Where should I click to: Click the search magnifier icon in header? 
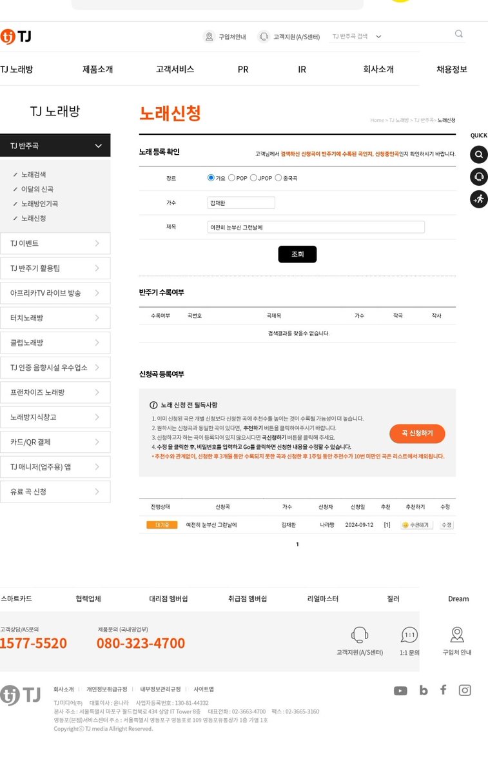click(x=459, y=34)
